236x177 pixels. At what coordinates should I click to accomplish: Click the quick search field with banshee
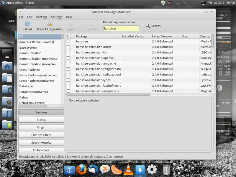click(x=121, y=28)
